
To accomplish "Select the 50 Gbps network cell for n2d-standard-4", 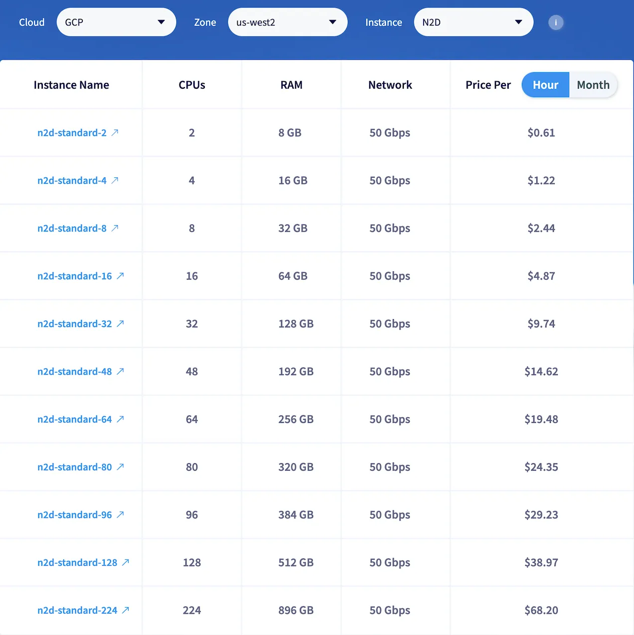I will coord(390,180).
